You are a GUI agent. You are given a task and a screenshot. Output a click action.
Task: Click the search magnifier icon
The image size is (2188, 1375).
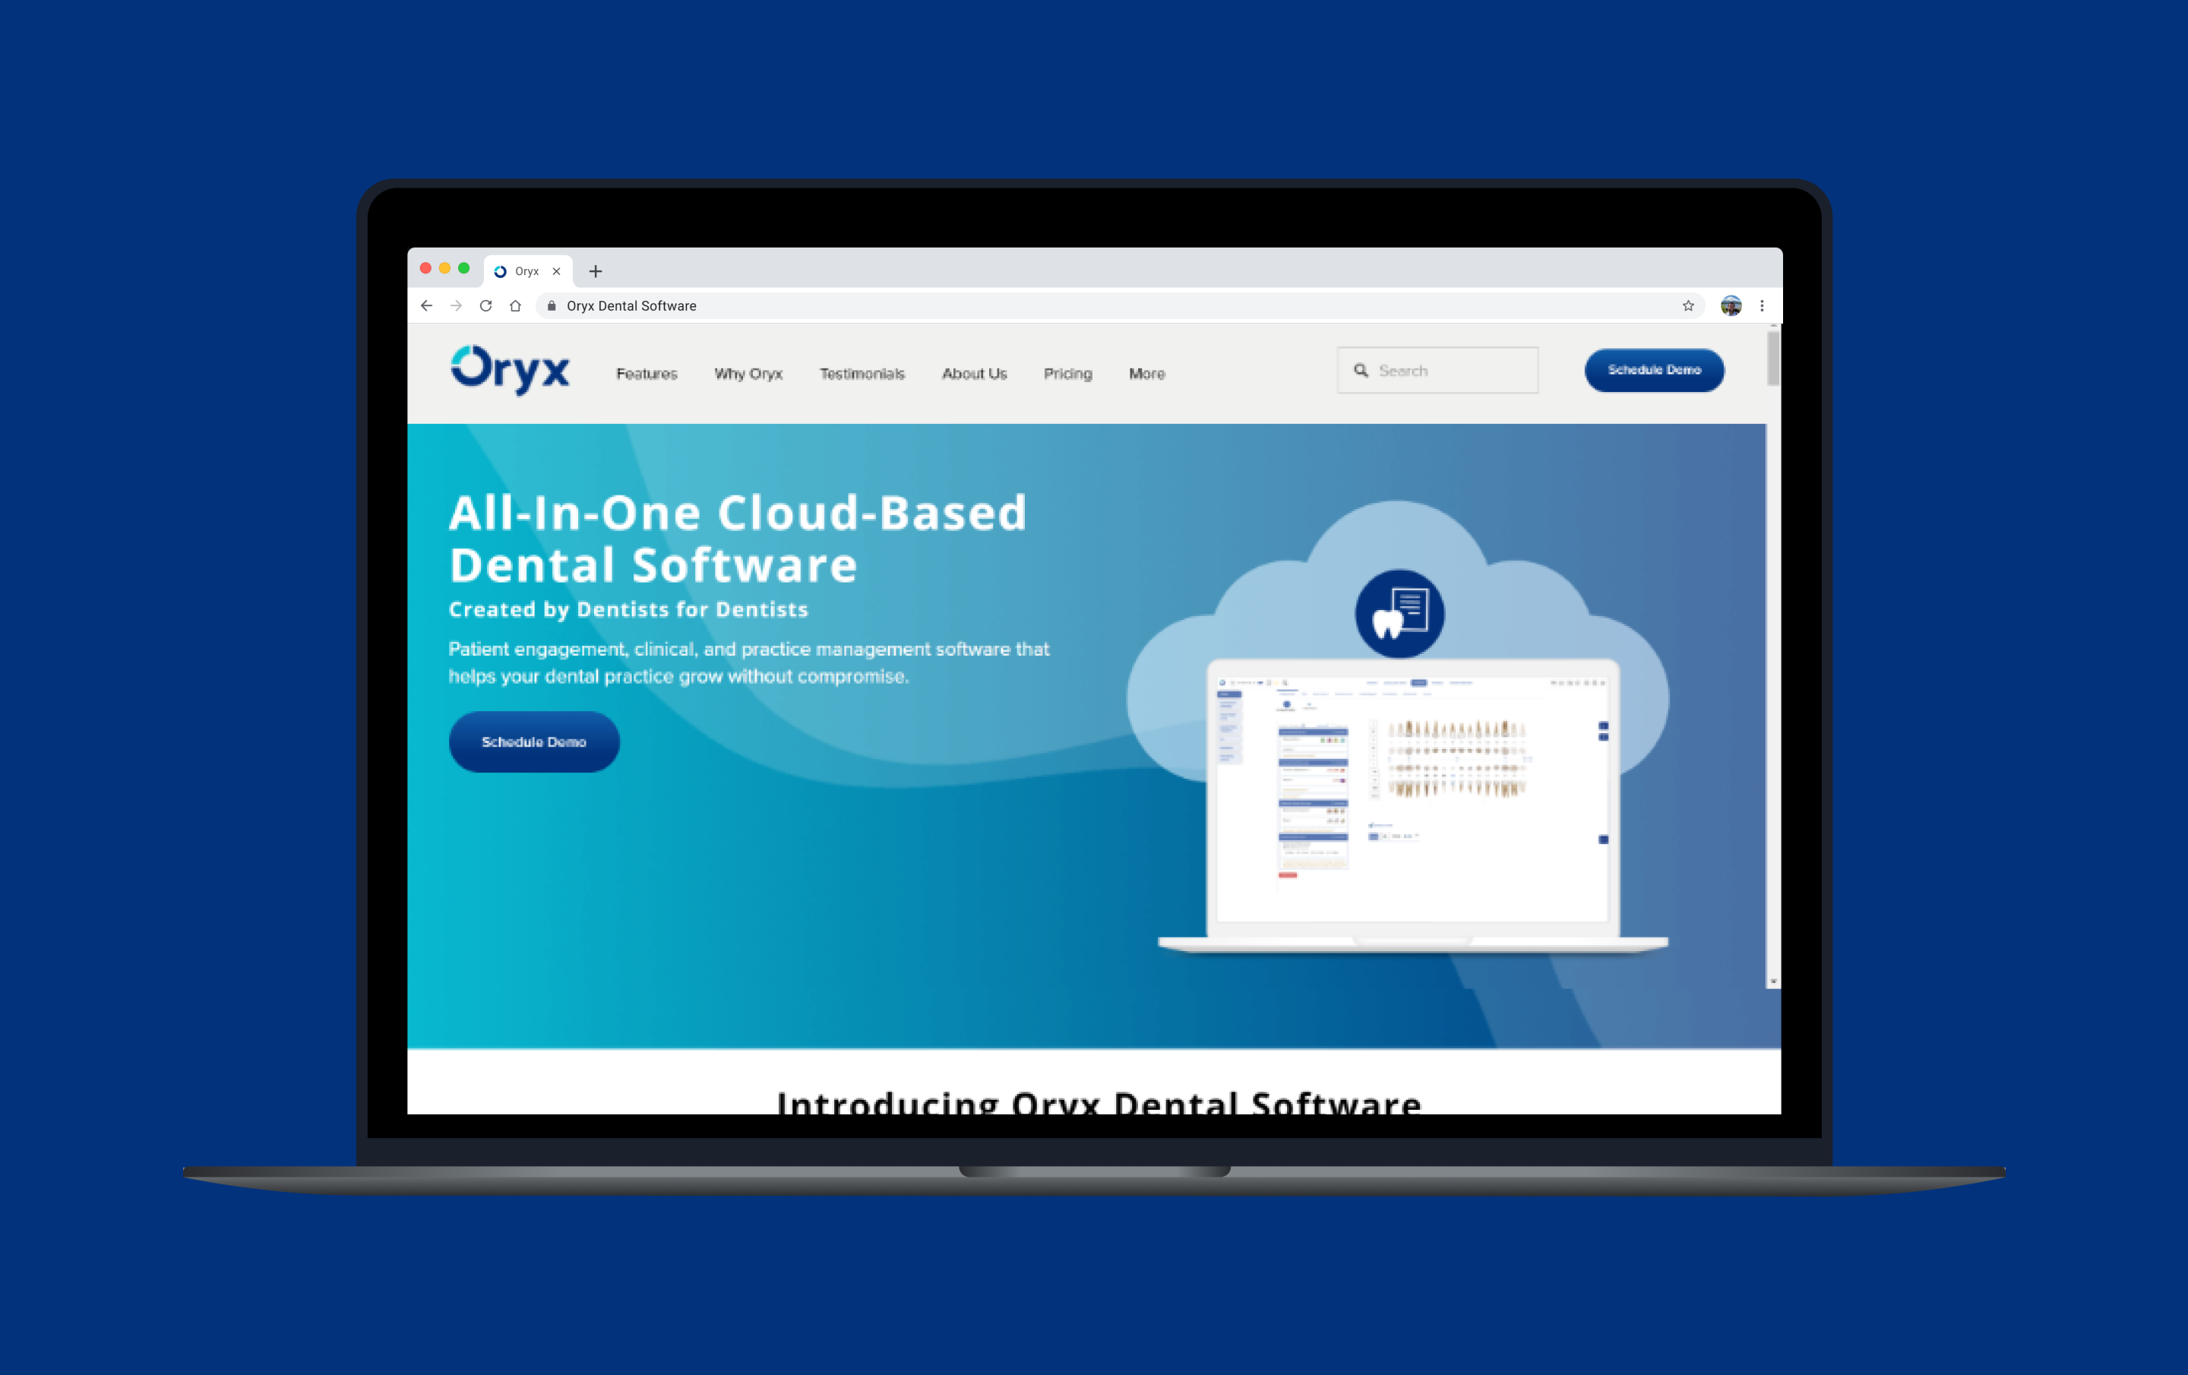coord(1361,370)
